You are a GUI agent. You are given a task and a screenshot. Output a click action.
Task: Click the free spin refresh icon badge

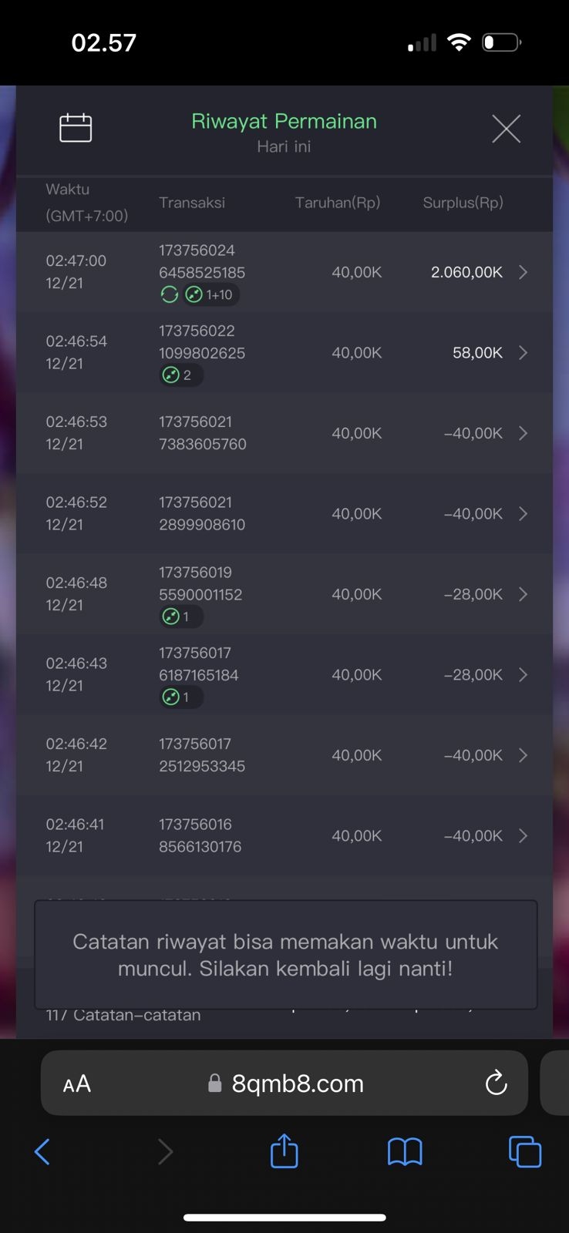click(x=170, y=294)
